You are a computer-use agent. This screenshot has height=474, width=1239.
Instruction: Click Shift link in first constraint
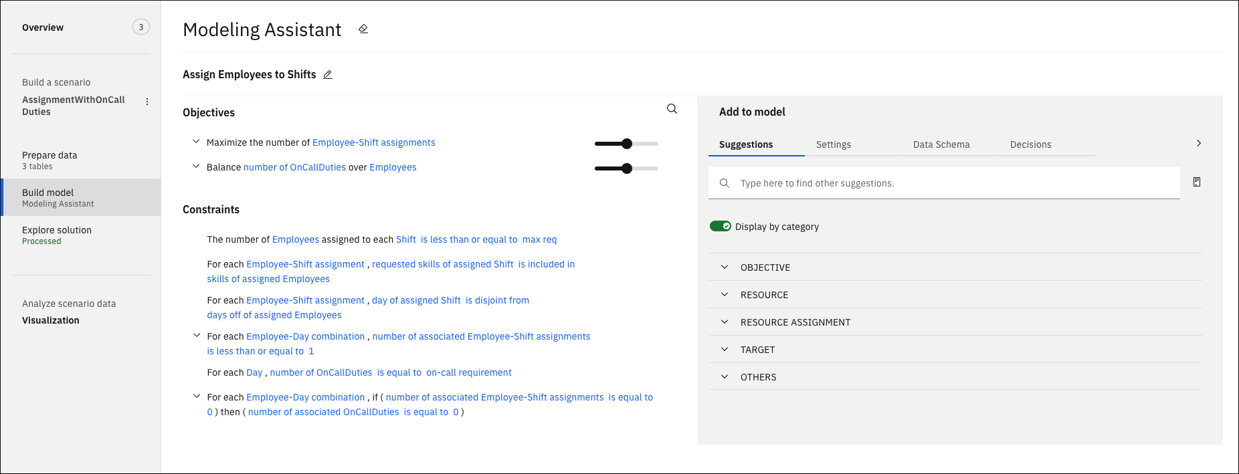pyautogui.click(x=406, y=239)
